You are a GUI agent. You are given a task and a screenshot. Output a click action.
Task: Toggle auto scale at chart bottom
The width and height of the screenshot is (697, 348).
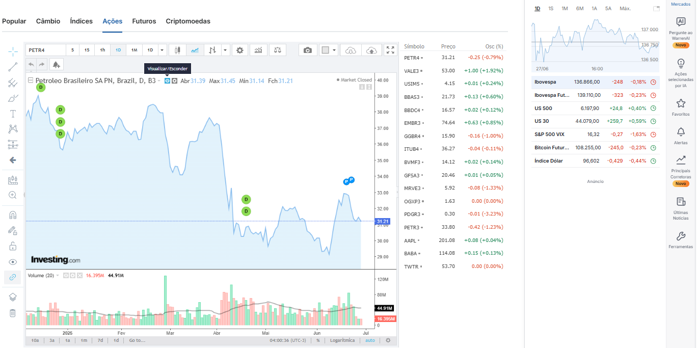pyautogui.click(x=370, y=340)
